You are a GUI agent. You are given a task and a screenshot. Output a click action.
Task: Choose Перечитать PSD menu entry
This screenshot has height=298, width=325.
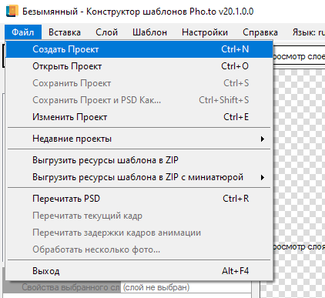(x=139, y=199)
